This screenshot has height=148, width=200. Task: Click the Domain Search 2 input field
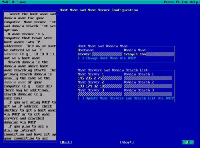(148, 86)
